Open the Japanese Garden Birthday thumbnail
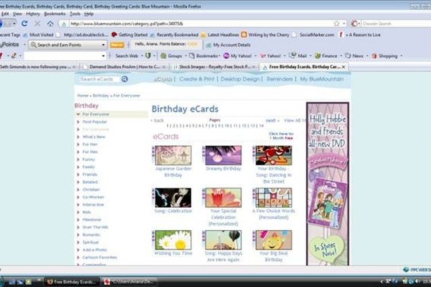 173,156
